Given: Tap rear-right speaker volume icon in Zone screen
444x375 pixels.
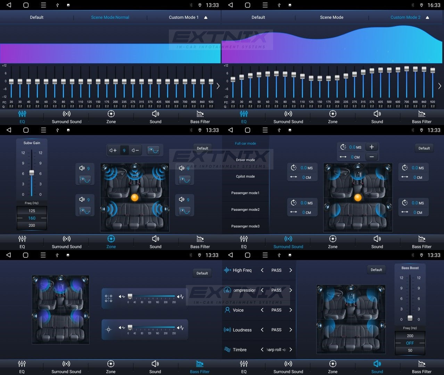Looking at the screenshot, I should click(182, 199).
